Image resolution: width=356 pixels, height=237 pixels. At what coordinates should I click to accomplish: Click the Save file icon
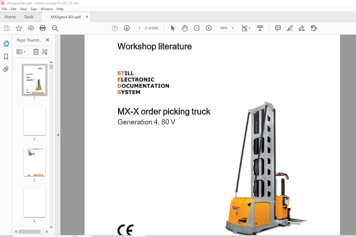point(7,28)
